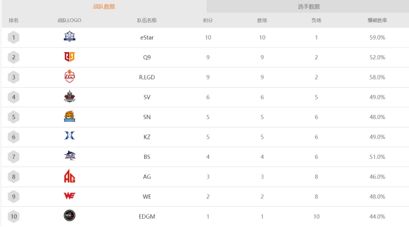Open the R.LGD team logo
The height and width of the screenshot is (227, 409).
70,76
